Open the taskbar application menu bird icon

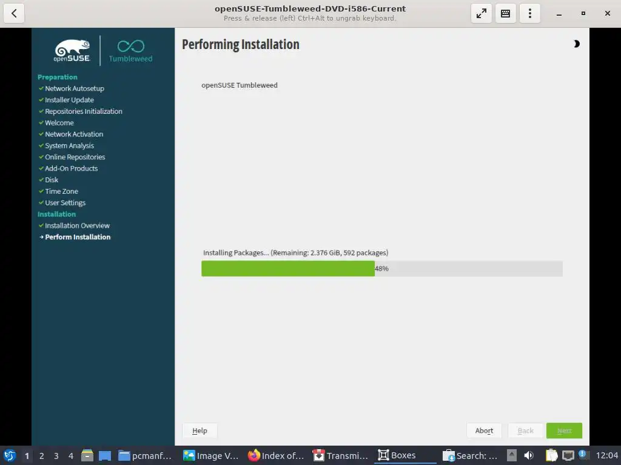tap(10, 455)
